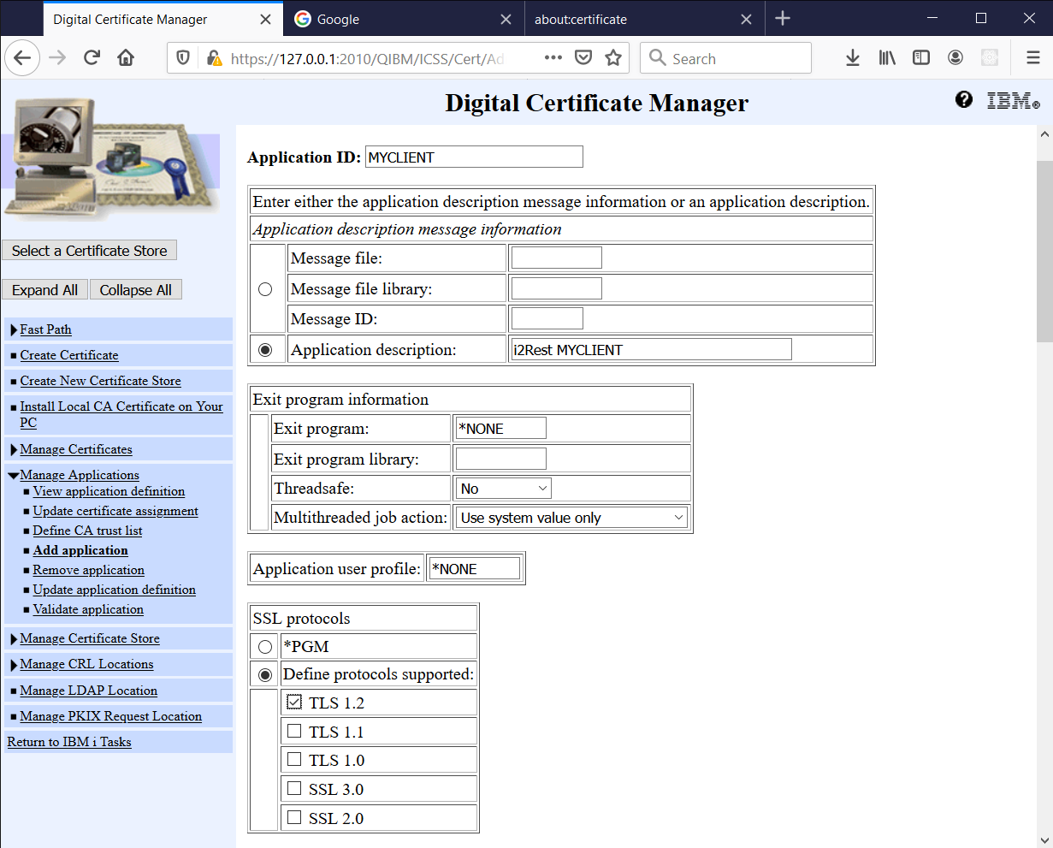Close the about:certificate tab
This screenshot has width=1053, height=848.
746,19
